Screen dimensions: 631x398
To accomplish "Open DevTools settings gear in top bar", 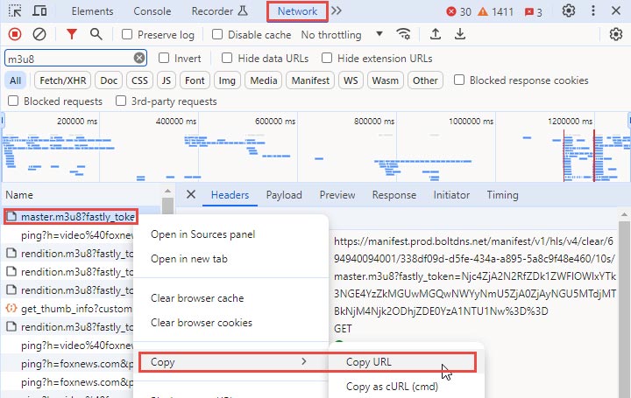I will click(x=568, y=10).
